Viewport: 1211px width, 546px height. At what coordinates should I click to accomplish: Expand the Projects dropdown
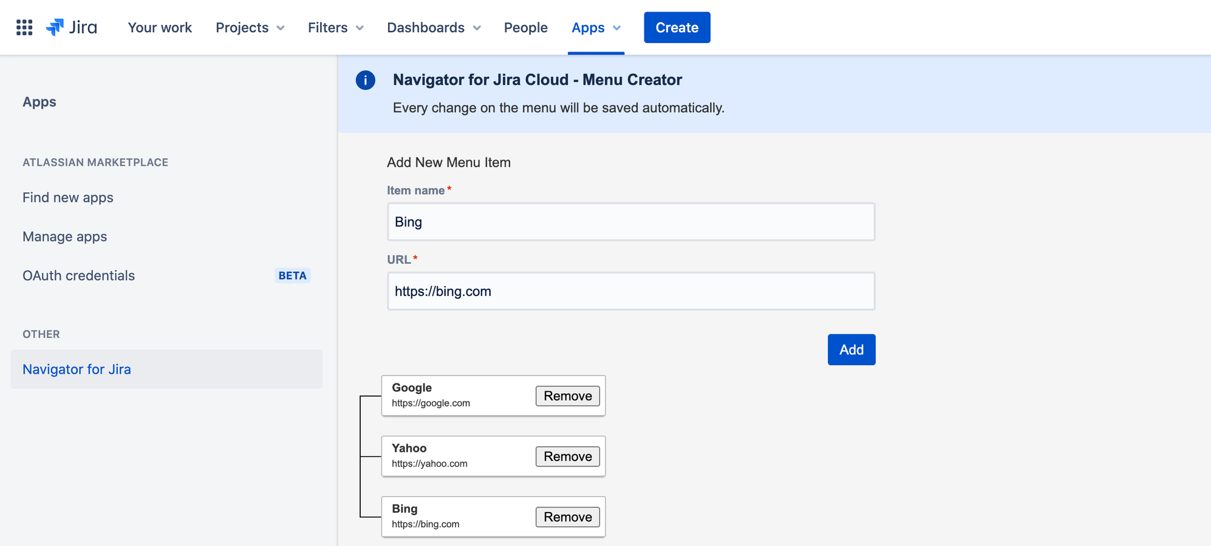250,27
